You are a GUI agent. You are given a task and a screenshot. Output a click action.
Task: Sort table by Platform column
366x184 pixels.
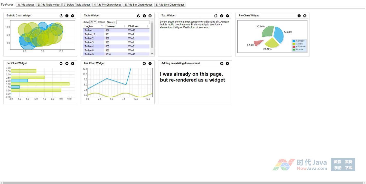(x=138, y=26)
